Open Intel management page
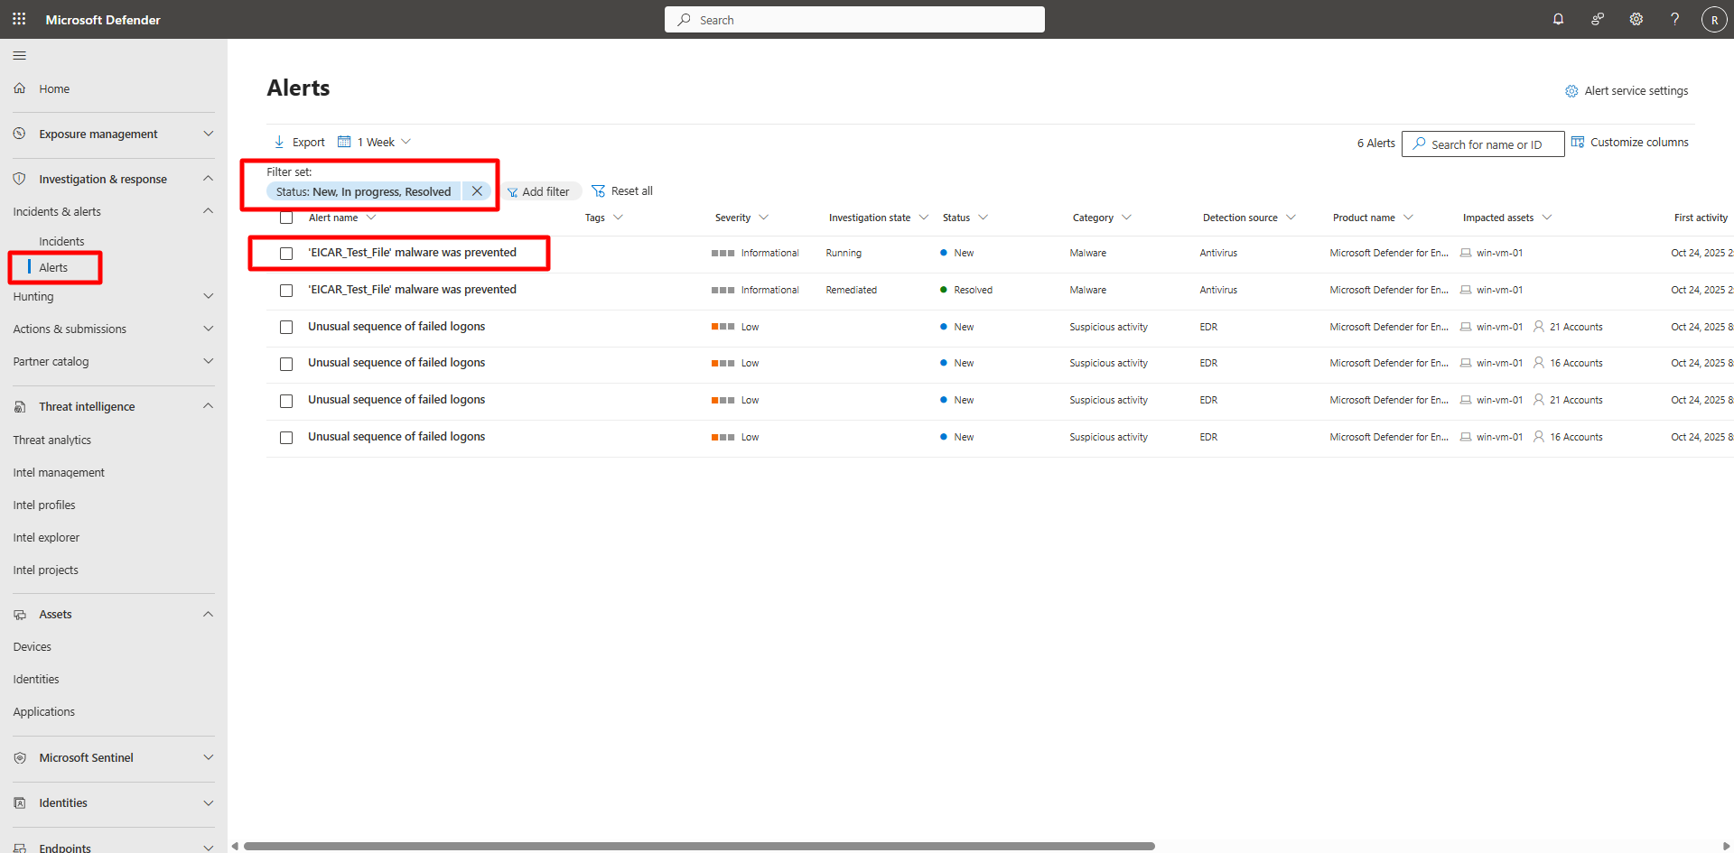This screenshot has height=853, width=1734. (59, 472)
